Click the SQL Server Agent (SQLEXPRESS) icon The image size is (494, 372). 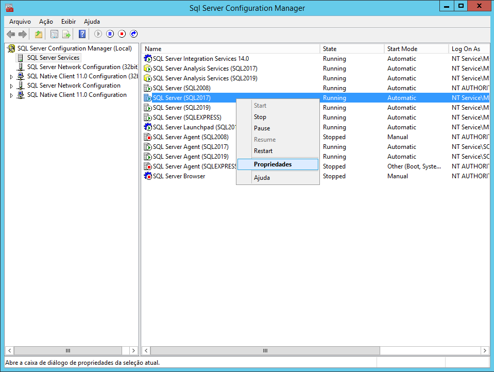pyautogui.click(x=148, y=166)
